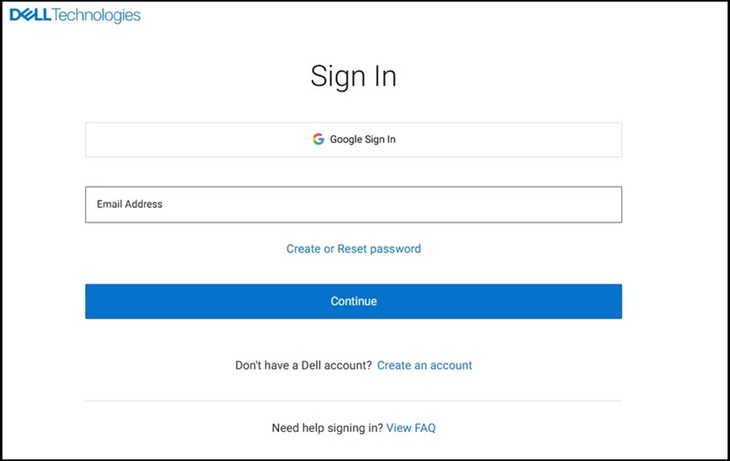Click the word FAQ in the help link
This screenshot has height=461, width=730.
click(425, 428)
